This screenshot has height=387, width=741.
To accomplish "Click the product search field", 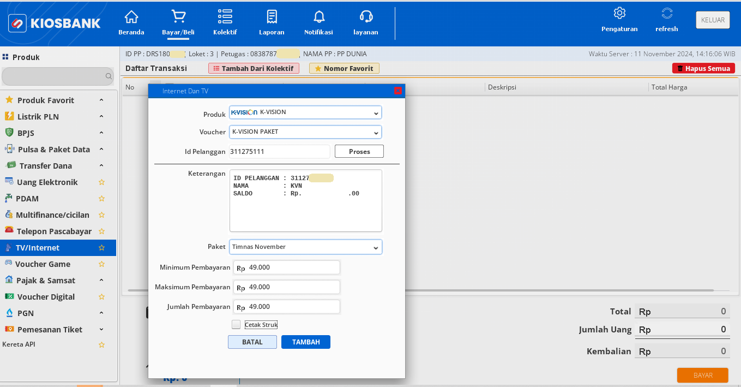I will [x=58, y=77].
